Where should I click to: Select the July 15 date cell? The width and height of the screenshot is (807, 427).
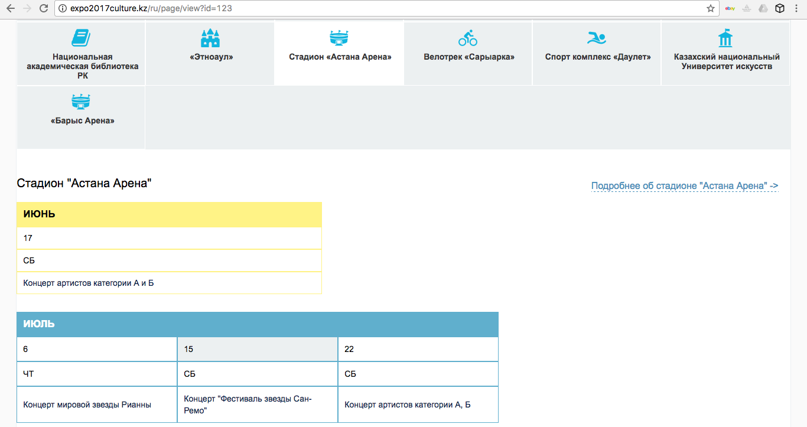(257, 349)
